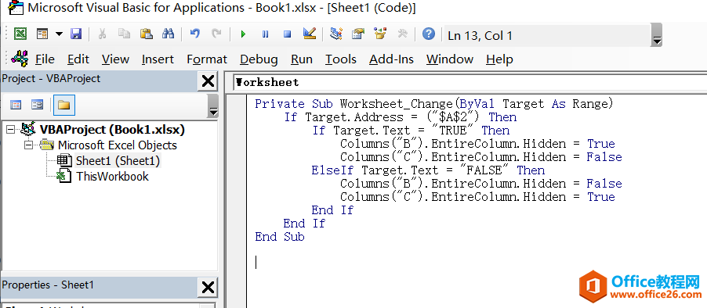Click the Cut scissors icon

tap(103, 34)
